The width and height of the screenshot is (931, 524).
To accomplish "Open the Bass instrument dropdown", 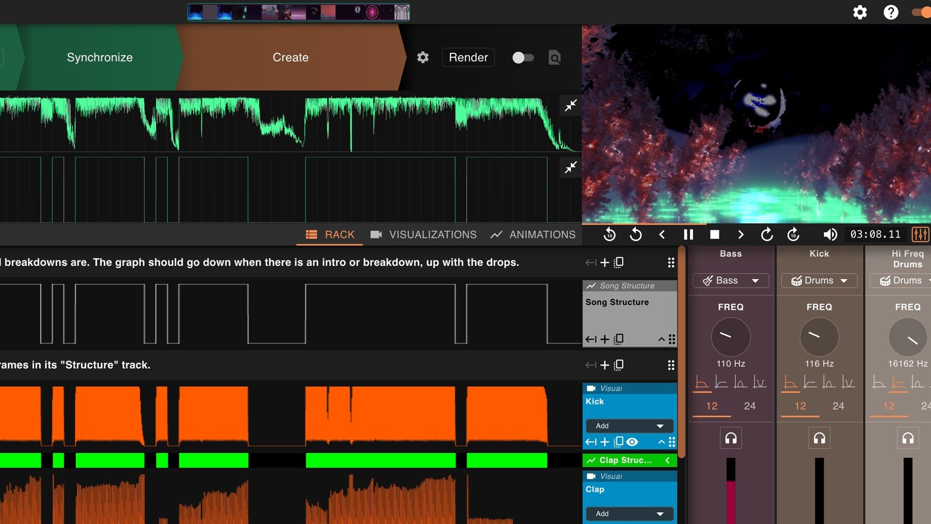I will click(731, 280).
